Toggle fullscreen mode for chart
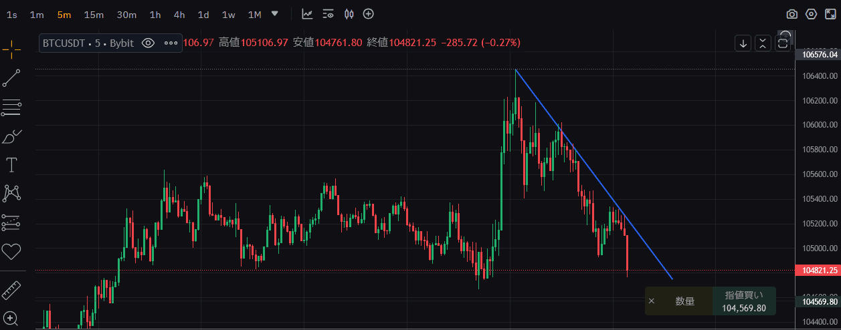 coord(830,14)
